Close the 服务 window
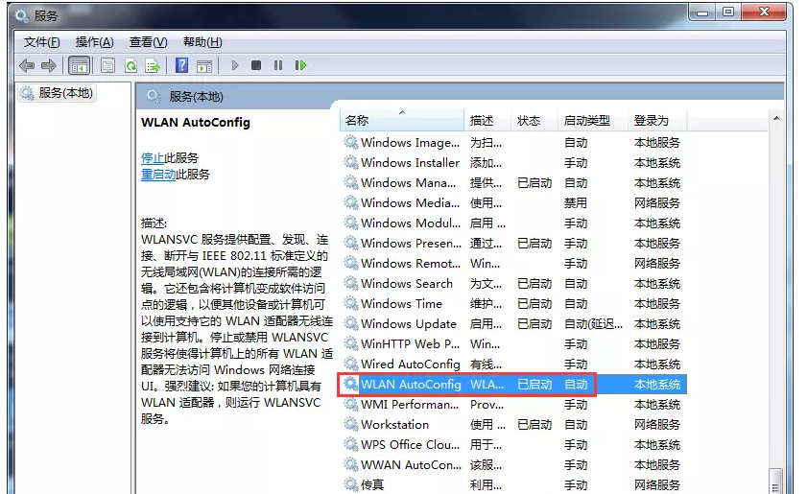Screen dimensions: 807x494 [764, 12]
